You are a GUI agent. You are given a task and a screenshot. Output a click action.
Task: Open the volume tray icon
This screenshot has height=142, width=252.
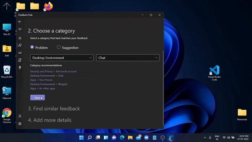(x=228, y=138)
